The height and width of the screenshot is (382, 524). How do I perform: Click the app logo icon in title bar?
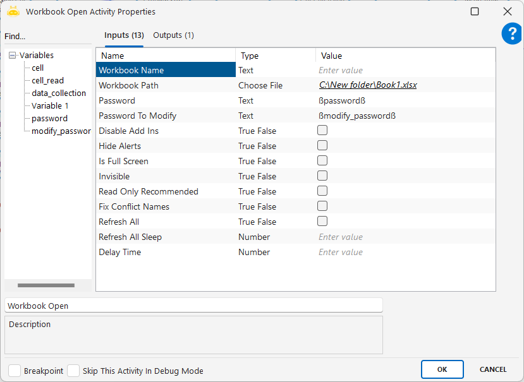click(x=13, y=11)
